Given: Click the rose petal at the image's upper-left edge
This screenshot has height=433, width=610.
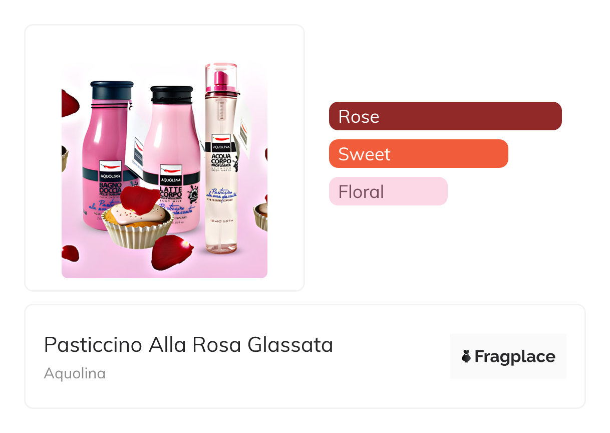Looking at the screenshot, I should pyautogui.click(x=69, y=103).
